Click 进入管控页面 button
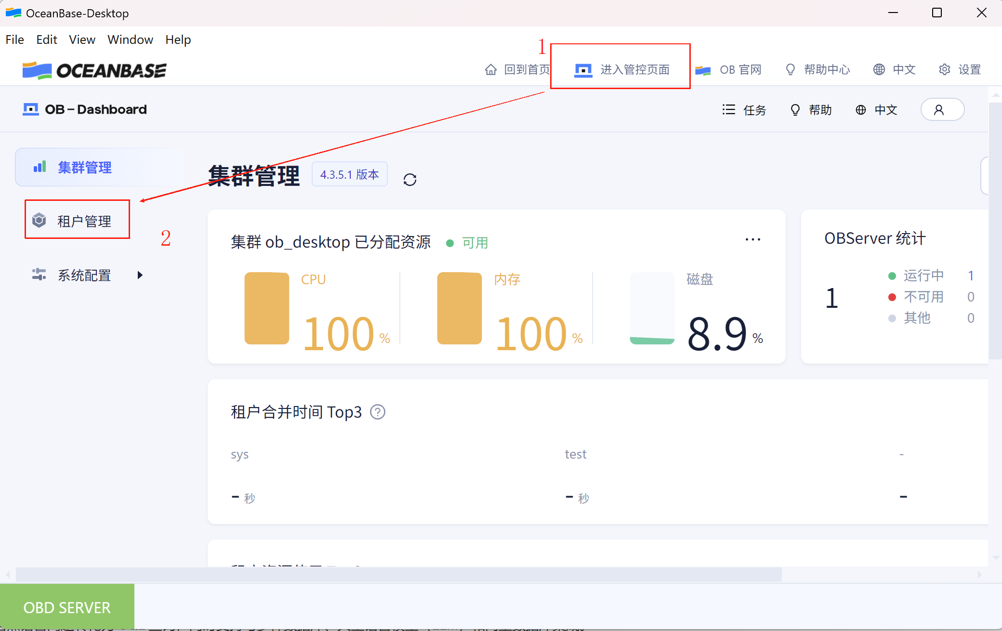 click(x=621, y=69)
